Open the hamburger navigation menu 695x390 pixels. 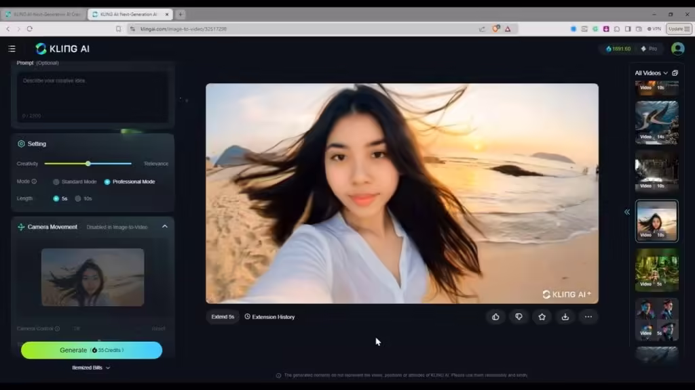(x=12, y=49)
